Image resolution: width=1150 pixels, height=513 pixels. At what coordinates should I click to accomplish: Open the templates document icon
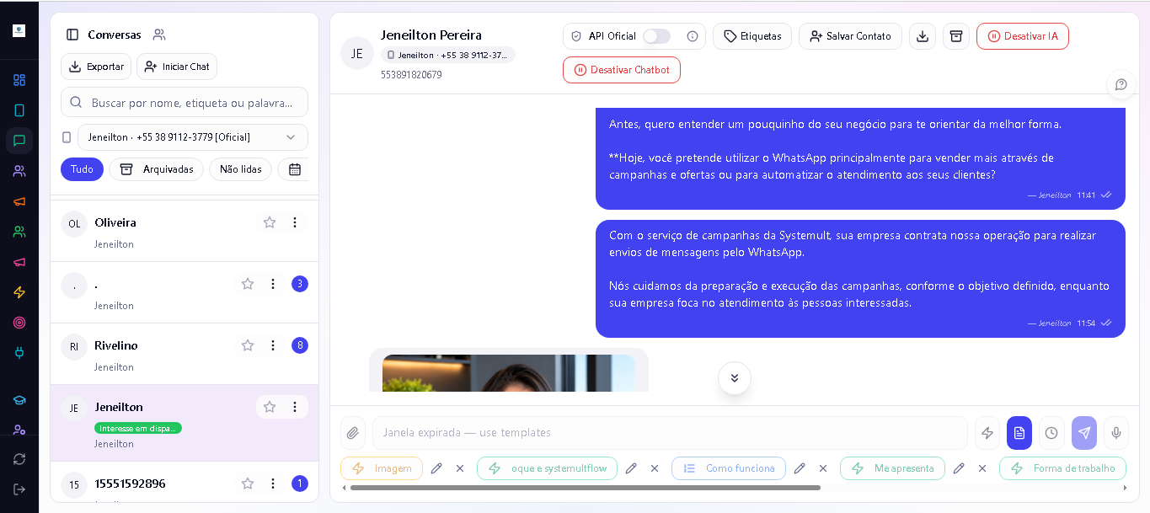click(1019, 433)
